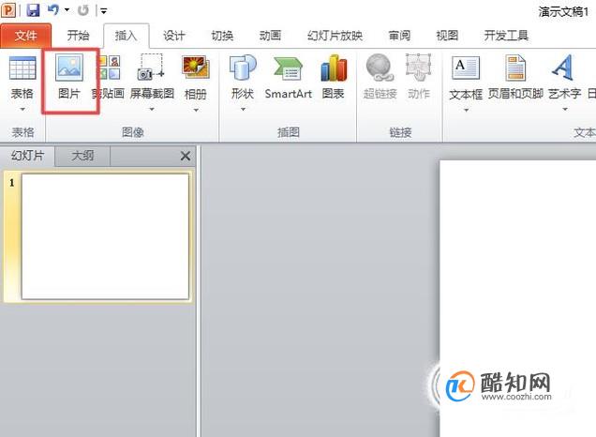This screenshot has height=437, width=596.
Task: Click the Action (动作) icon
Action: click(x=418, y=68)
